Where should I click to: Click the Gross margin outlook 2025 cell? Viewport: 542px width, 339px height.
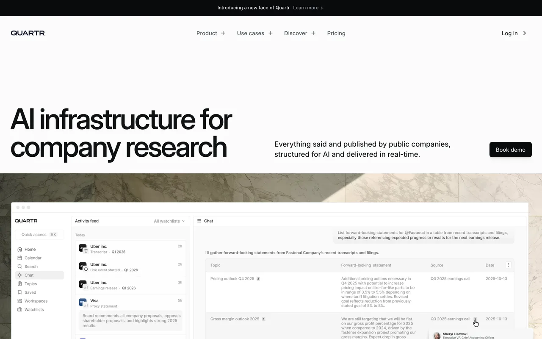235,319
